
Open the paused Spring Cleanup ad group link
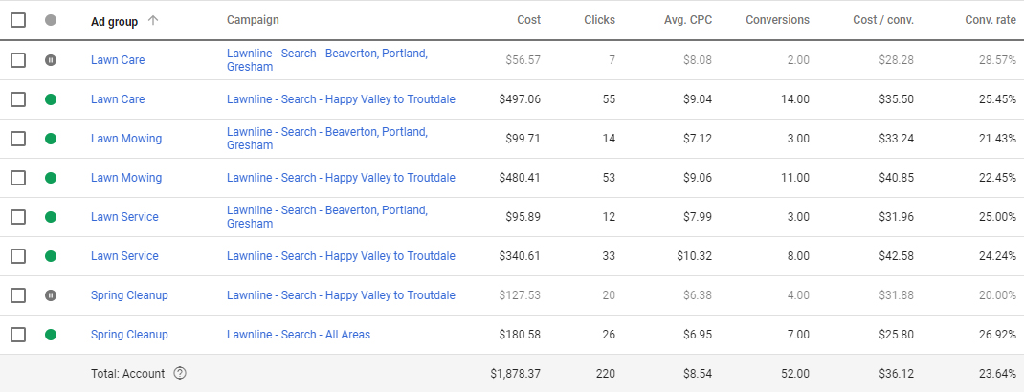click(x=129, y=294)
